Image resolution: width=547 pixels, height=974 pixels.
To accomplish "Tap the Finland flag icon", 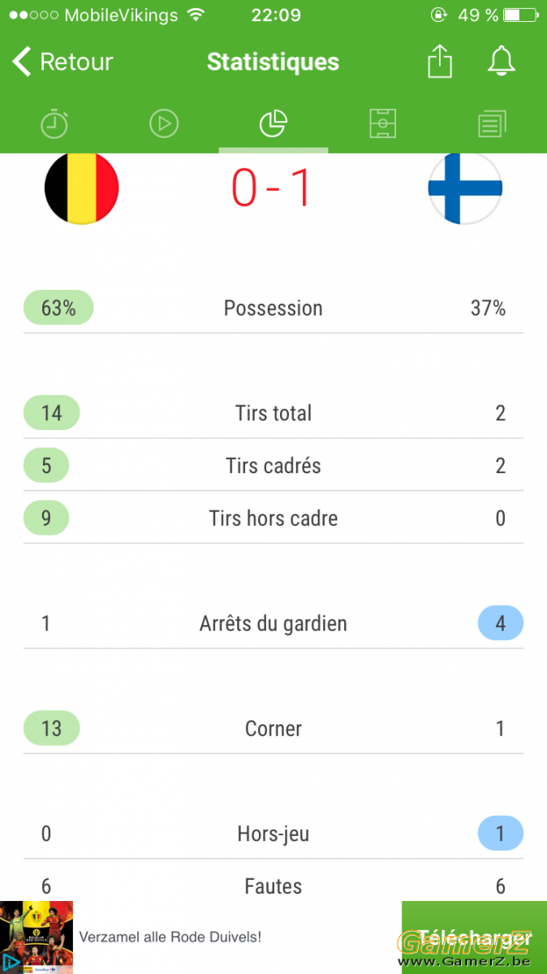I will pos(465,187).
